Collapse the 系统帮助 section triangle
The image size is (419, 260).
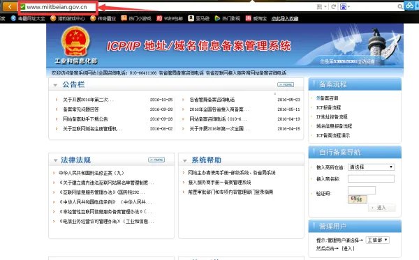[184, 160]
